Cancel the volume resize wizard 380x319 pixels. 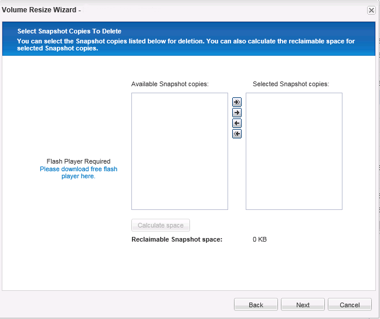(350, 305)
